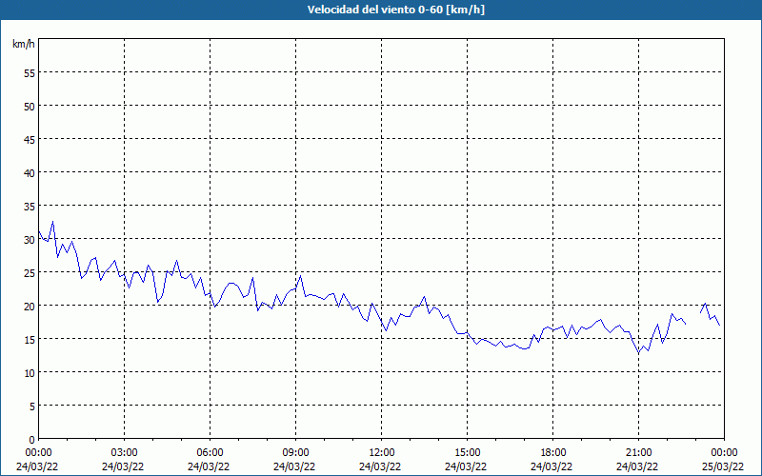Select the '25' y-axis label
This screenshot has width=762, height=476.
[x=30, y=273]
